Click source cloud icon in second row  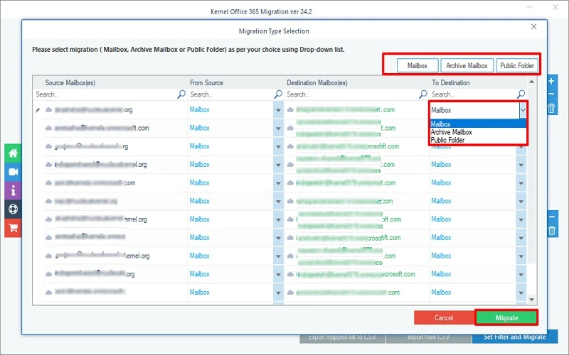tap(48, 128)
